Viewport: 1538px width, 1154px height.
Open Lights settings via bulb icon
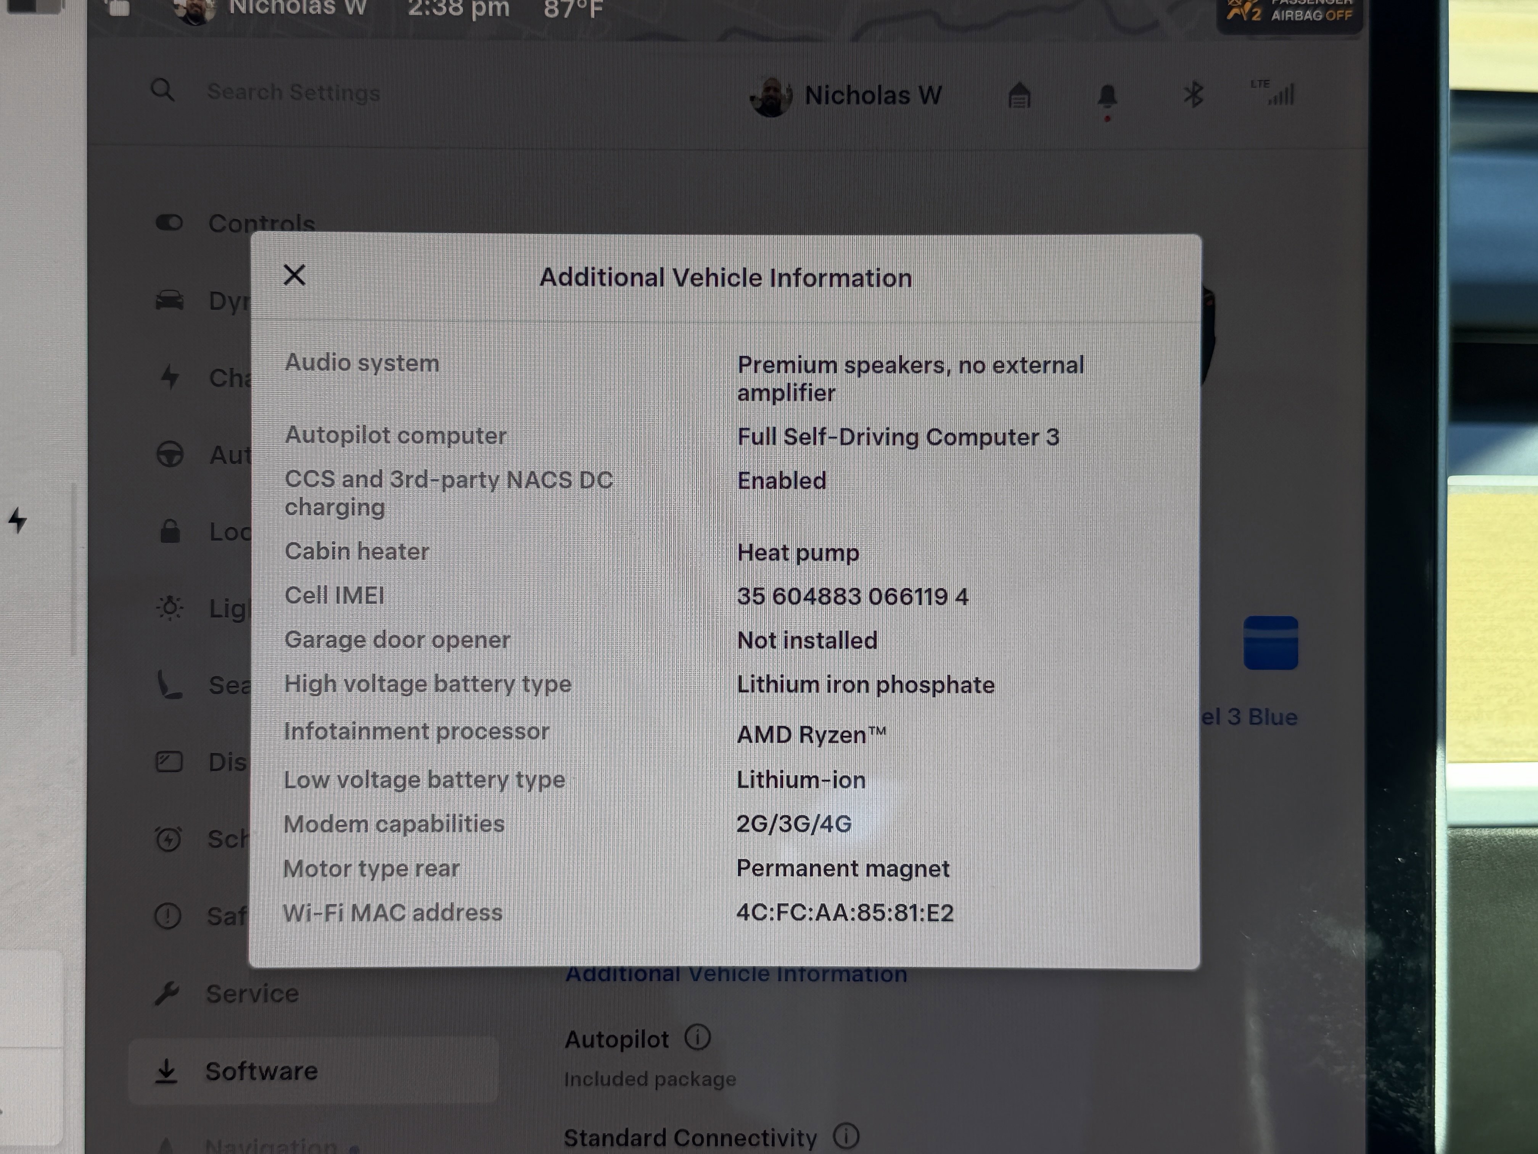point(169,608)
